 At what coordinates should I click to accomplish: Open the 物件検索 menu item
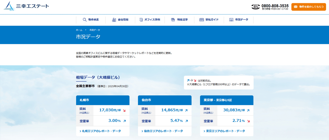[93, 20]
